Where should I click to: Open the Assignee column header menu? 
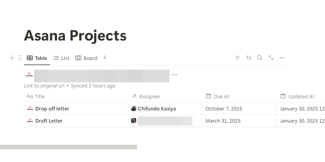tap(149, 96)
